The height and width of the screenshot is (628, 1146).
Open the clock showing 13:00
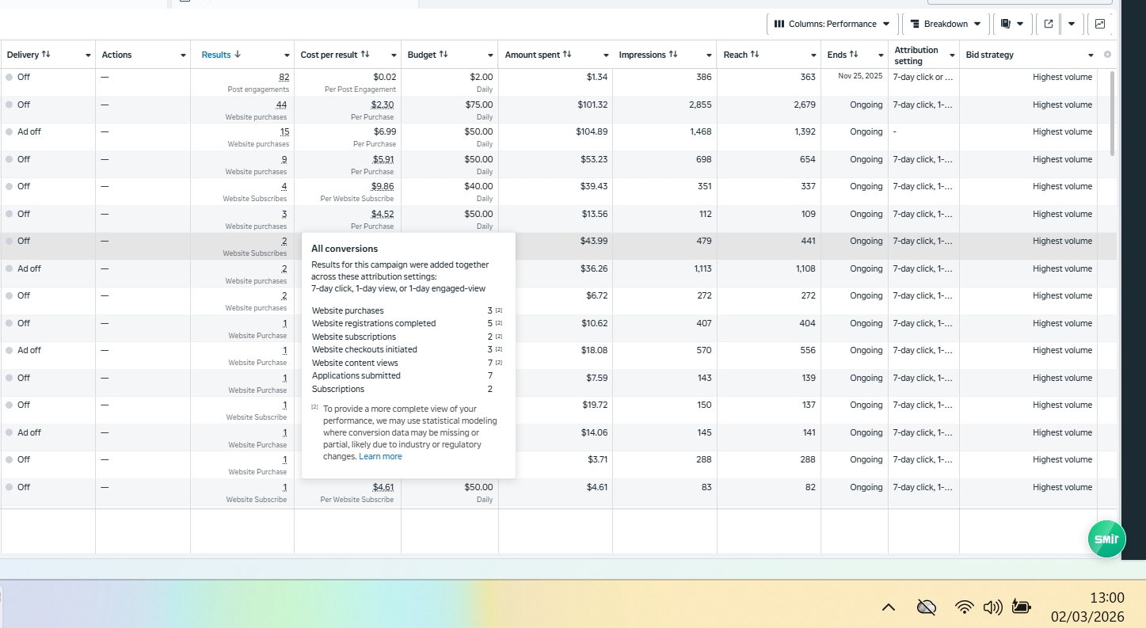[x=1106, y=598]
